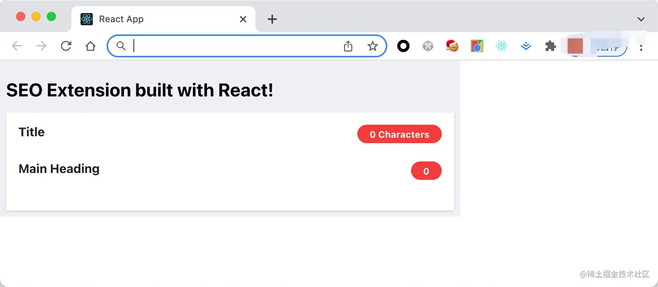Screen dimensions: 658x287
Task: Go to the home page icon
Action: click(91, 46)
